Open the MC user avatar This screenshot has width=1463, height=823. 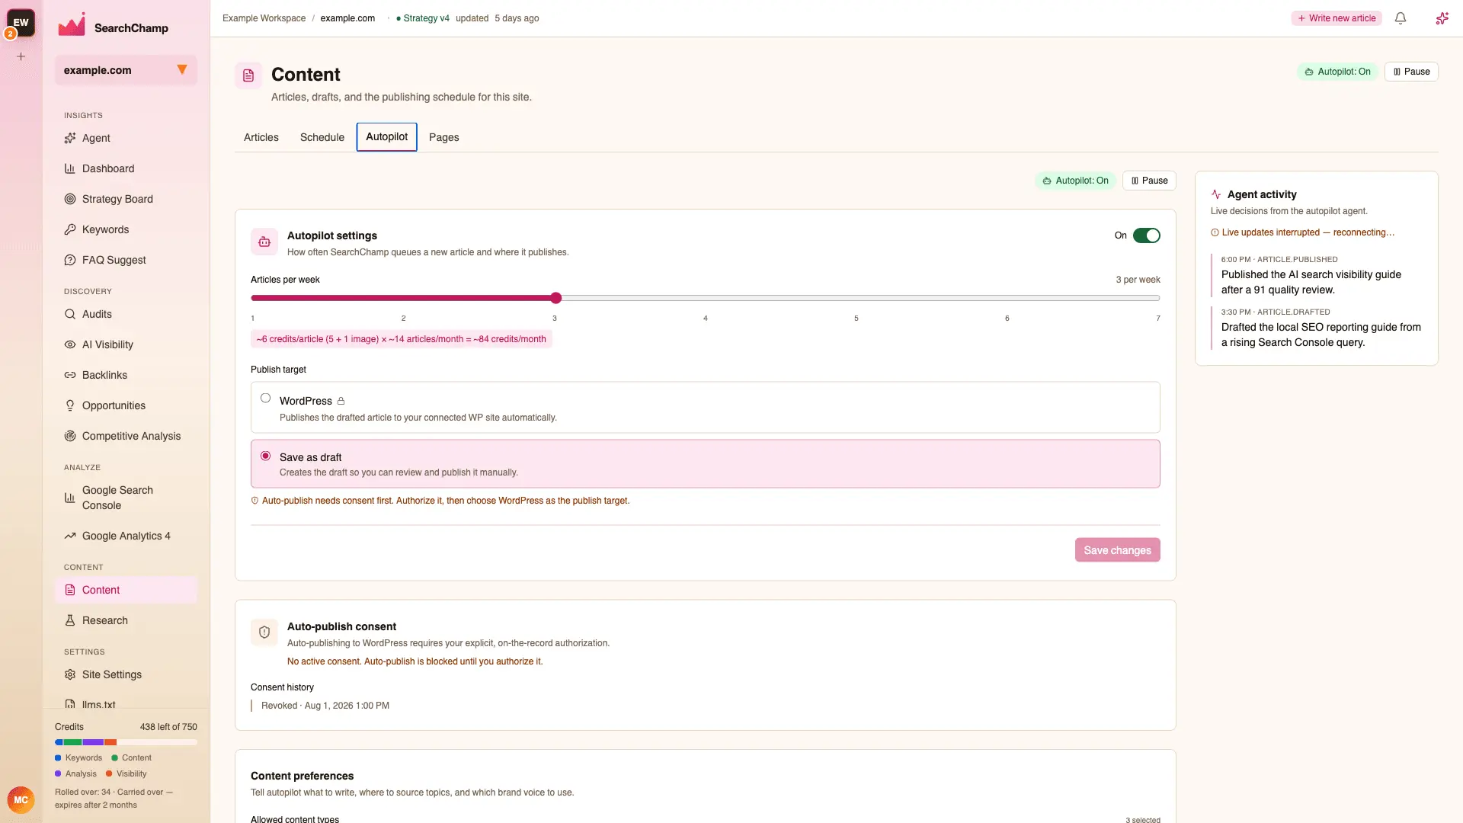(21, 799)
